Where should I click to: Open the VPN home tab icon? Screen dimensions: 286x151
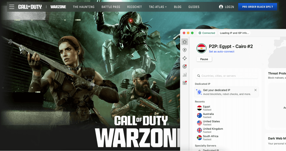[x=185, y=42]
